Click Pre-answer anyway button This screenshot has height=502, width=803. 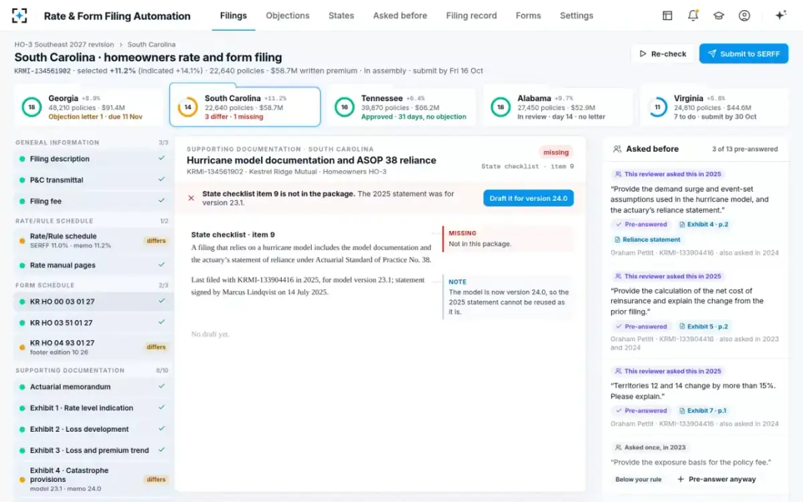[x=716, y=479]
